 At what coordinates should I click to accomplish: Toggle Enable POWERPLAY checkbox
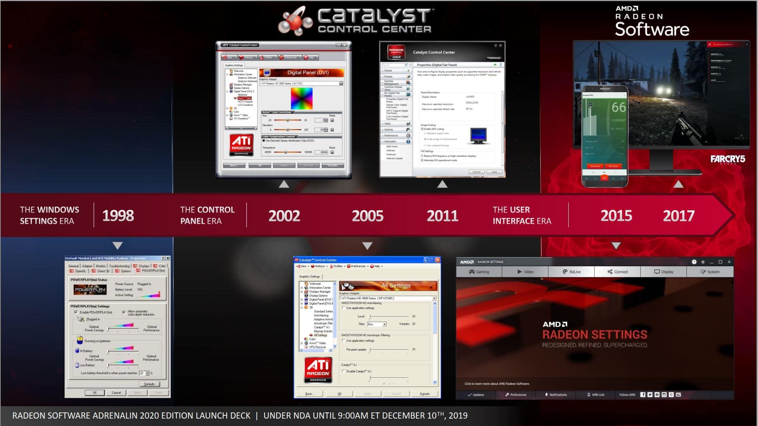(76, 312)
